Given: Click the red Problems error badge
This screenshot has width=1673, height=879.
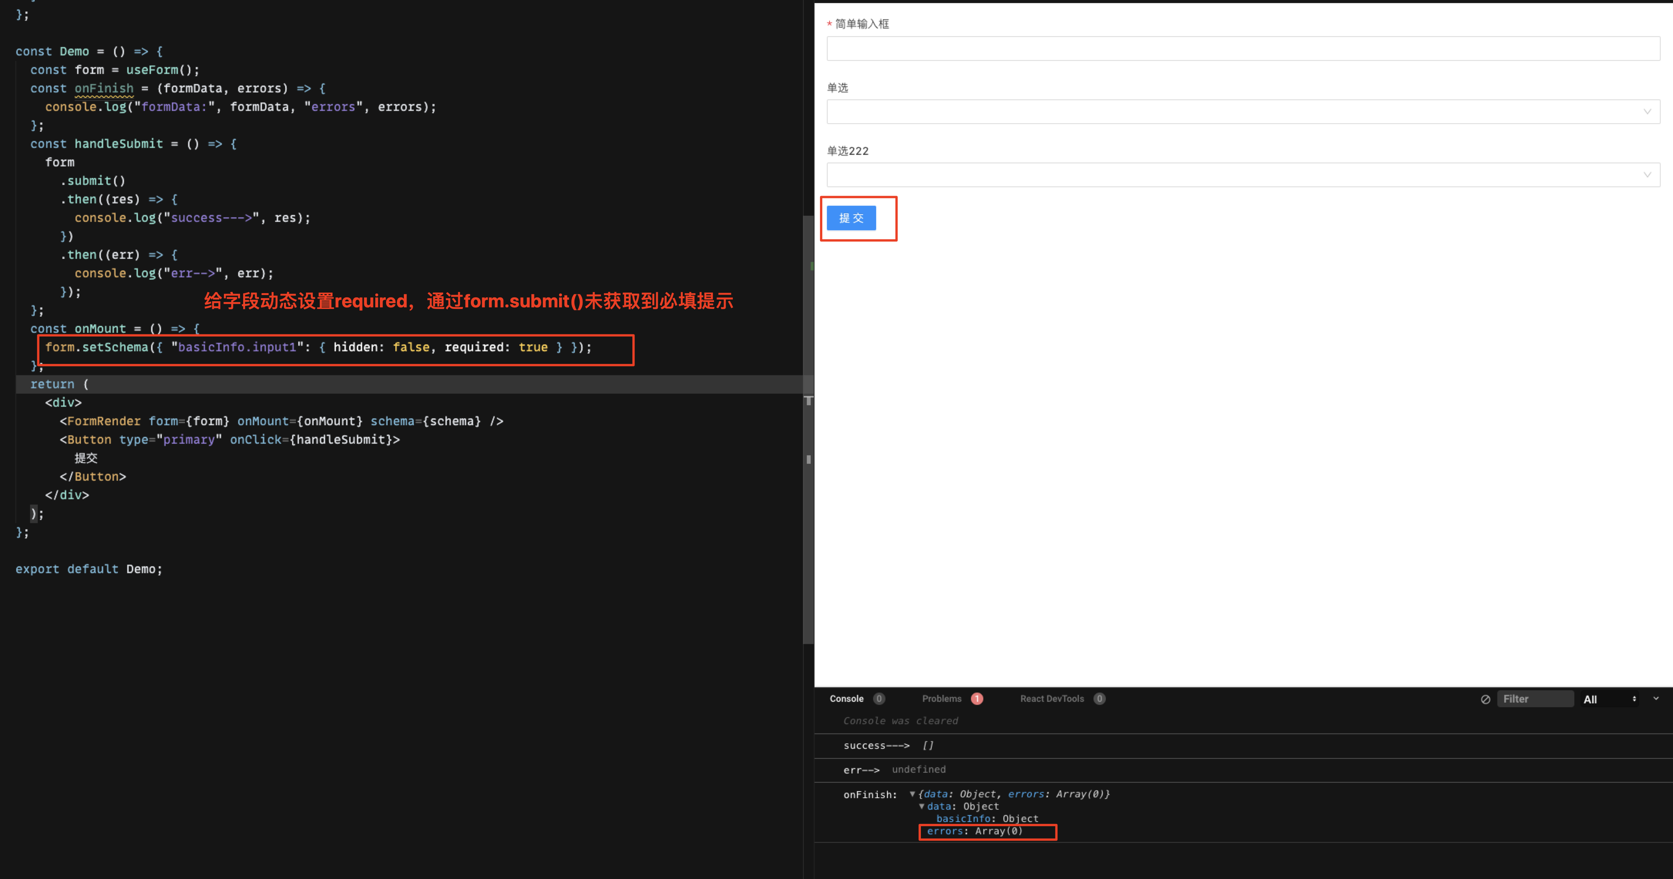Looking at the screenshot, I should [978, 698].
